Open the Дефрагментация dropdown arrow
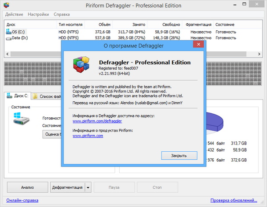Image resolution: width=267 pixels, height=207 pixels. tap(88, 187)
